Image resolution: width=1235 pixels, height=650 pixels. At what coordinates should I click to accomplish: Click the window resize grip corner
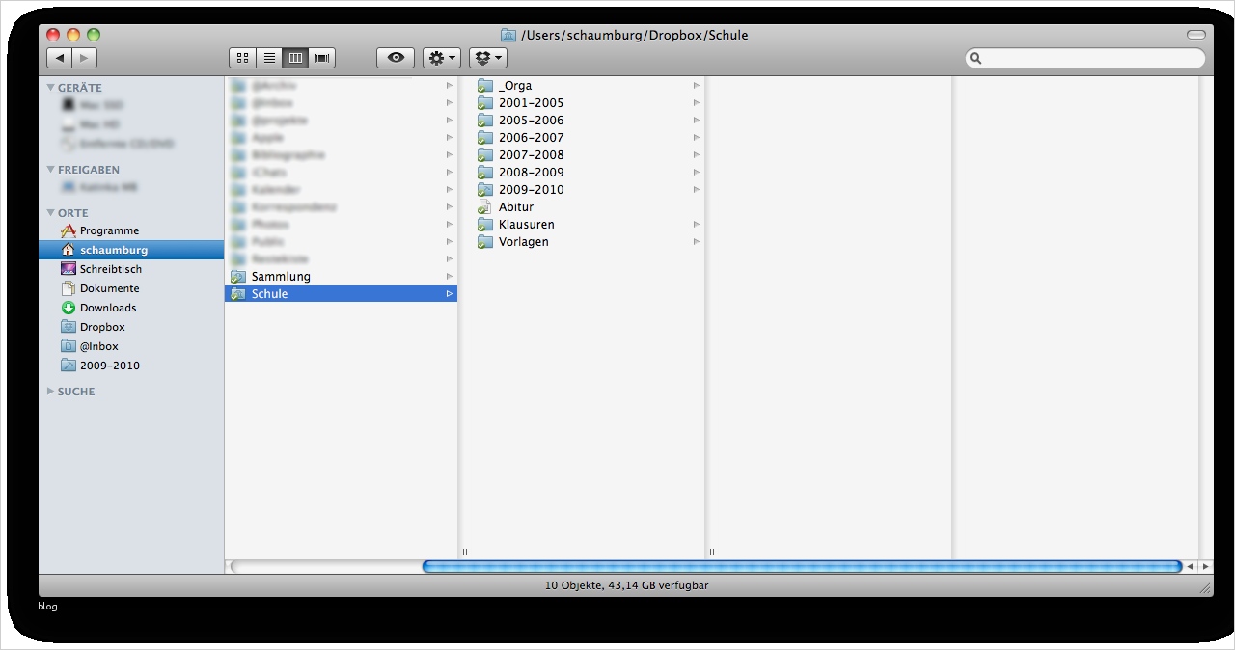click(1205, 586)
